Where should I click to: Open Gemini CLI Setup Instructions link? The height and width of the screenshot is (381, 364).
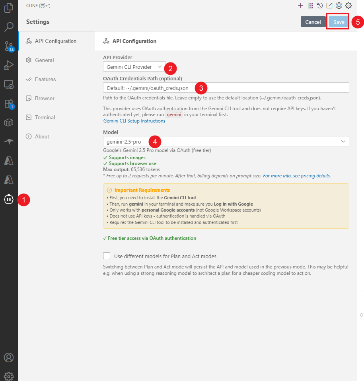[134, 121]
